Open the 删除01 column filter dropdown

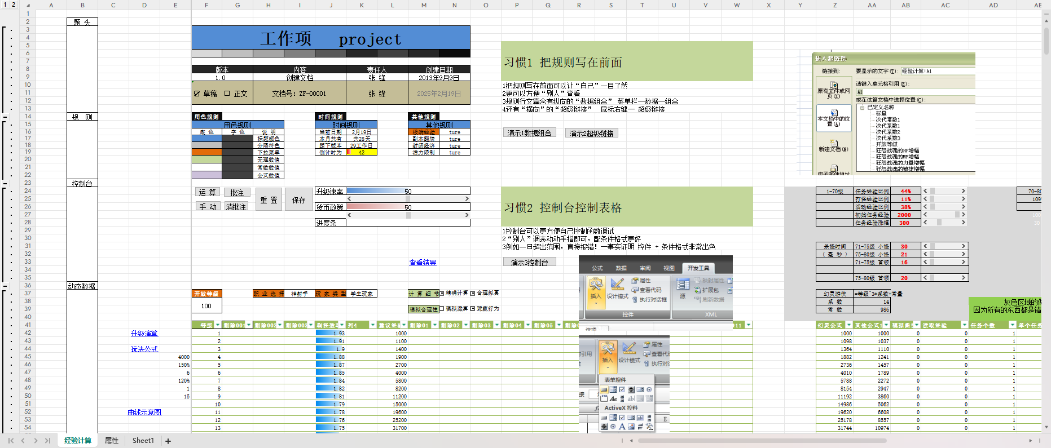(x=435, y=325)
